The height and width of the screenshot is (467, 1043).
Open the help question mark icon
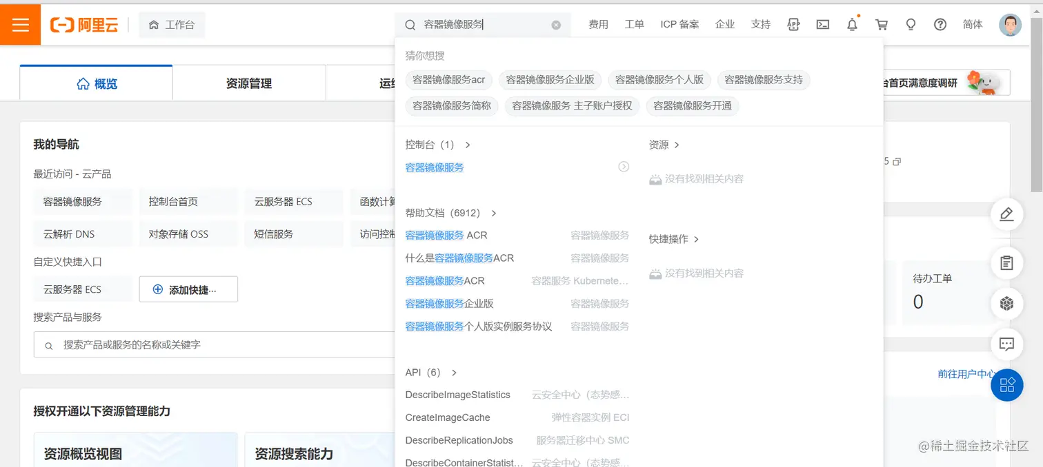click(940, 25)
